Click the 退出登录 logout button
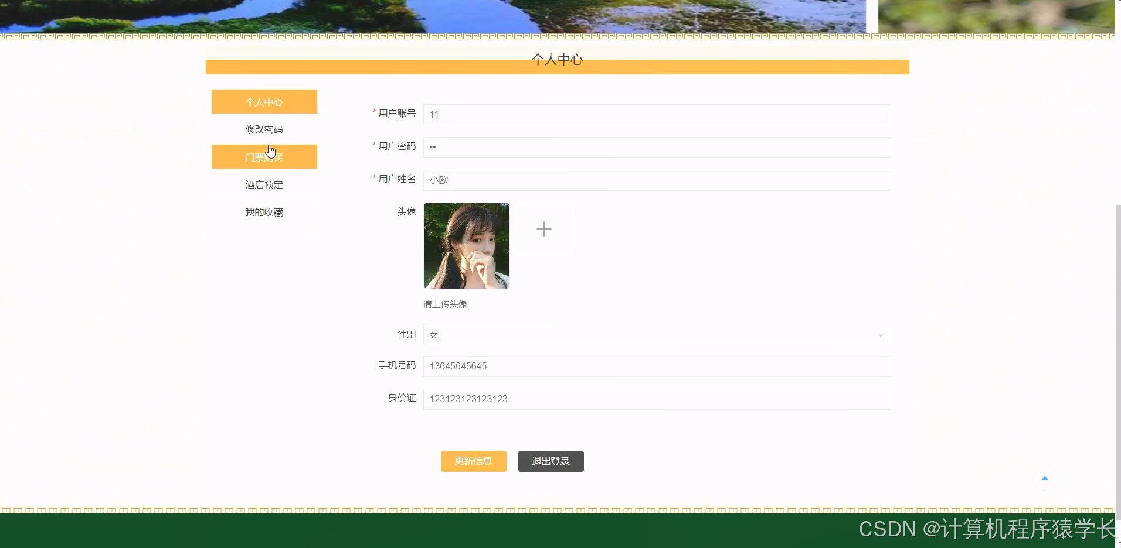The width and height of the screenshot is (1121, 548). [550, 461]
